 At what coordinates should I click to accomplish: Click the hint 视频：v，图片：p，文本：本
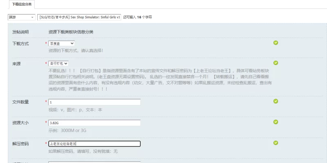[75, 110]
